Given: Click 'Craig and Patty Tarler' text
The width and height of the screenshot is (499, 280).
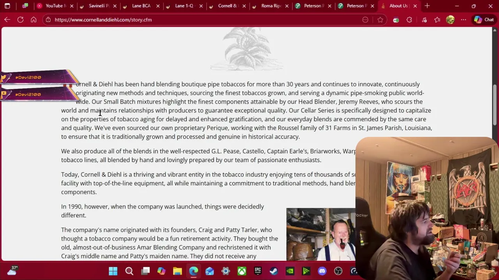Looking at the screenshot, I should 228,230.
